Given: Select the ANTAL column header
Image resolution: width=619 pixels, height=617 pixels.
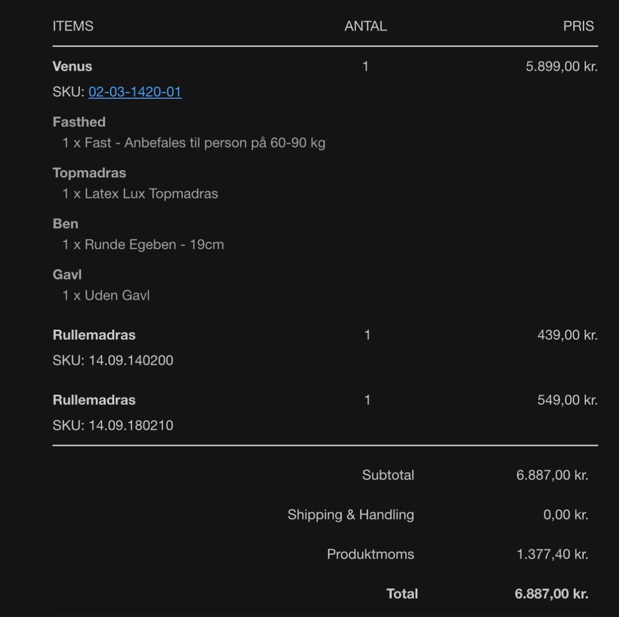Looking at the screenshot, I should (x=366, y=26).
